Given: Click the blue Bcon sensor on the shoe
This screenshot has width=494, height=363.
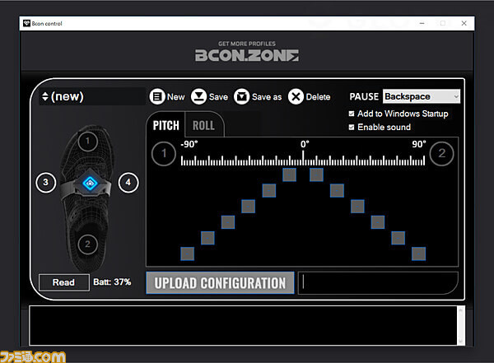Looking at the screenshot, I should 90,183.
